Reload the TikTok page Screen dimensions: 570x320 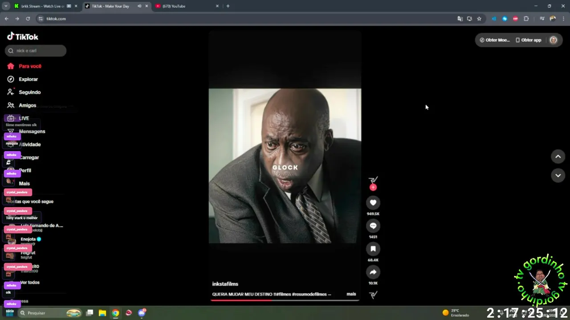click(x=28, y=19)
